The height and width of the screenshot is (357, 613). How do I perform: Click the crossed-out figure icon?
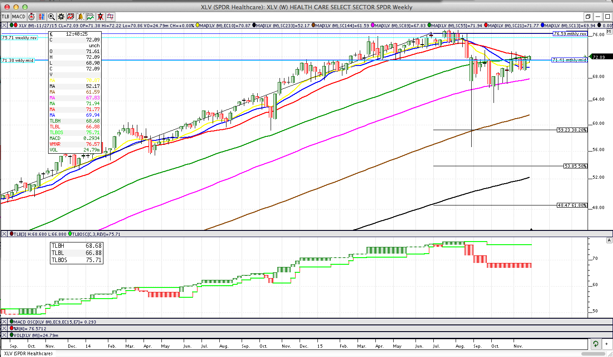coord(100,16)
